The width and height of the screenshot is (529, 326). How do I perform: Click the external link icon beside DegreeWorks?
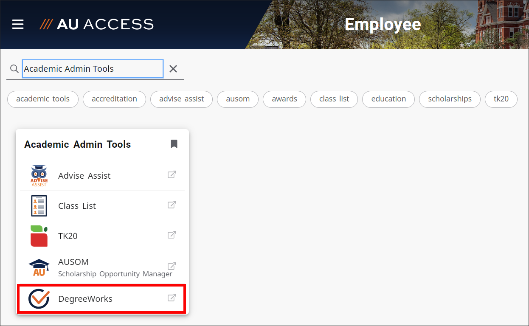[172, 298]
